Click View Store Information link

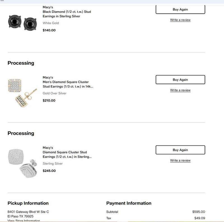[x=24, y=221]
